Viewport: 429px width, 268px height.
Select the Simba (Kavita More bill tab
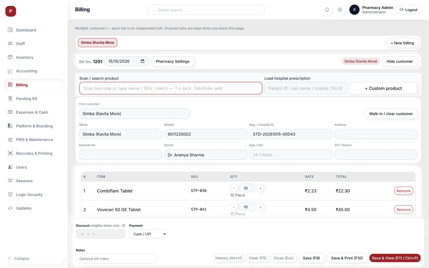[98, 43]
